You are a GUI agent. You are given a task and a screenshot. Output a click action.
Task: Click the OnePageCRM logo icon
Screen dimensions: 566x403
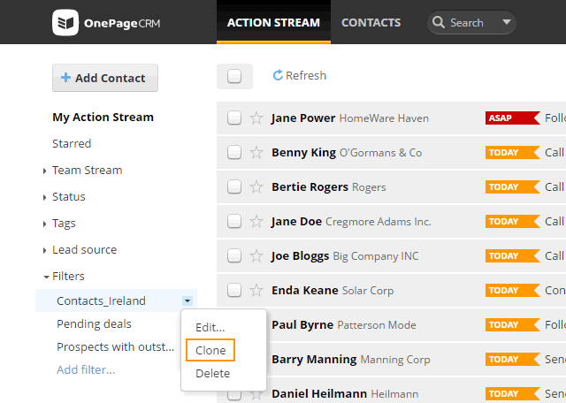pos(65,23)
